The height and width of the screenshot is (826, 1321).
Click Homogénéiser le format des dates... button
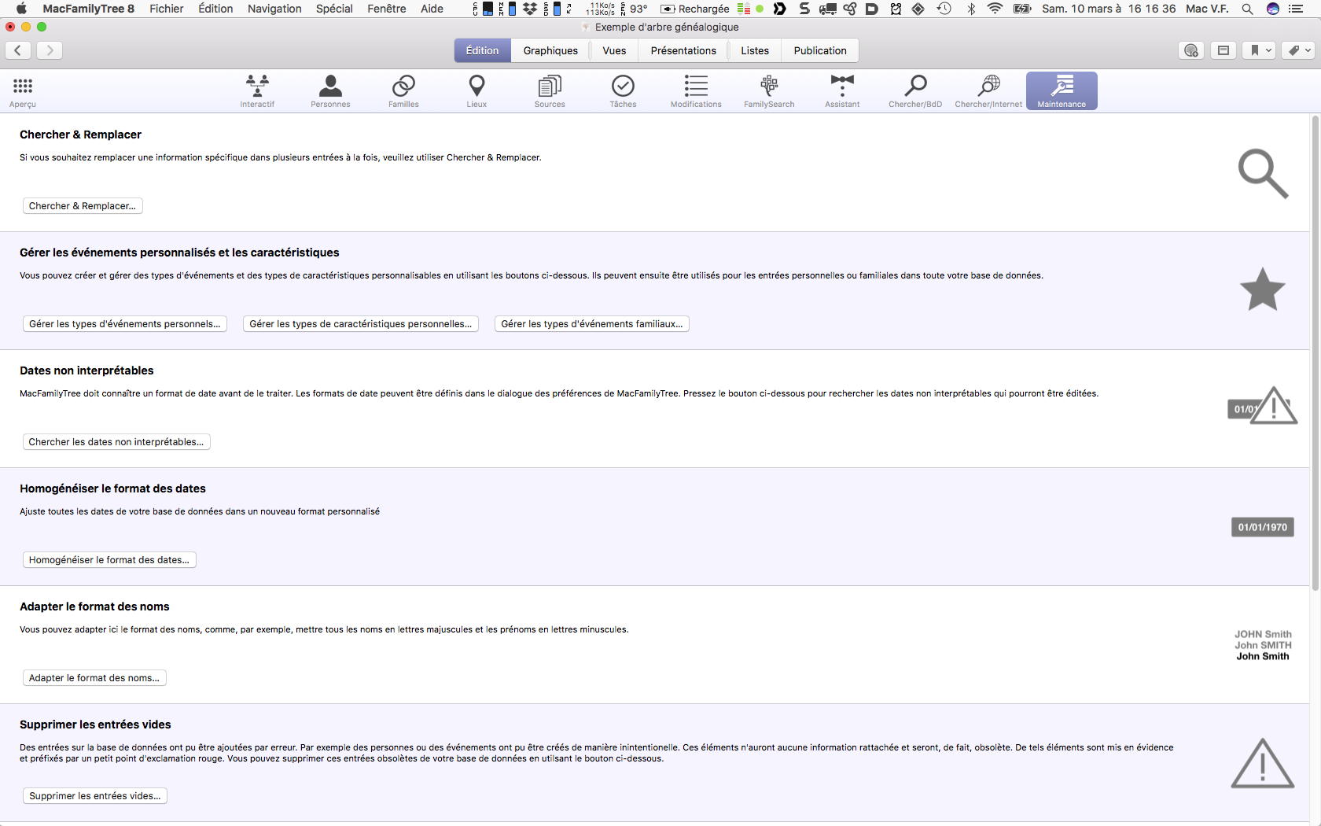pyautogui.click(x=109, y=560)
